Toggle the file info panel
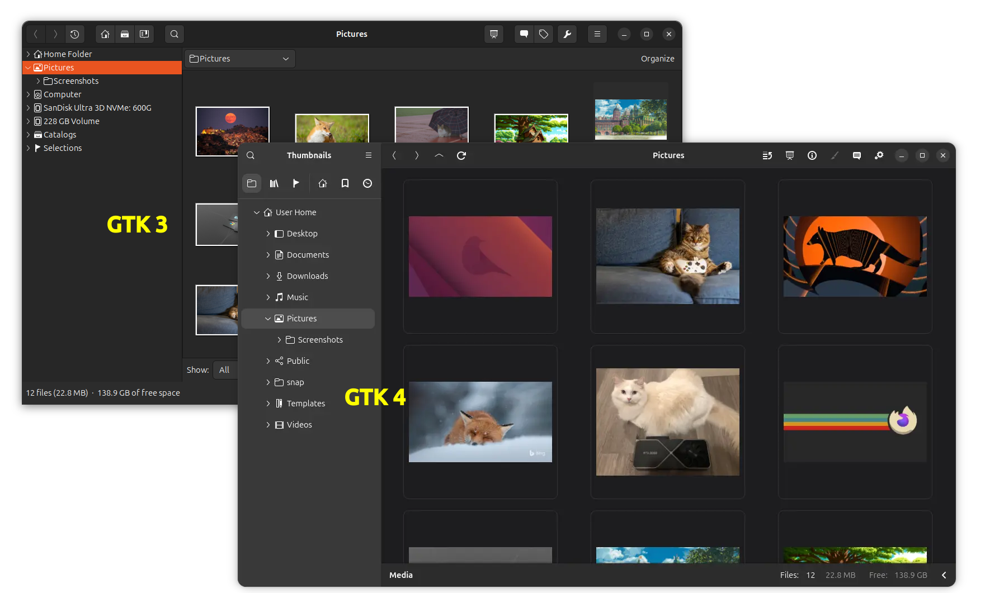This screenshot has width=985, height=593. pyautogui.click(x=812, y=155)
